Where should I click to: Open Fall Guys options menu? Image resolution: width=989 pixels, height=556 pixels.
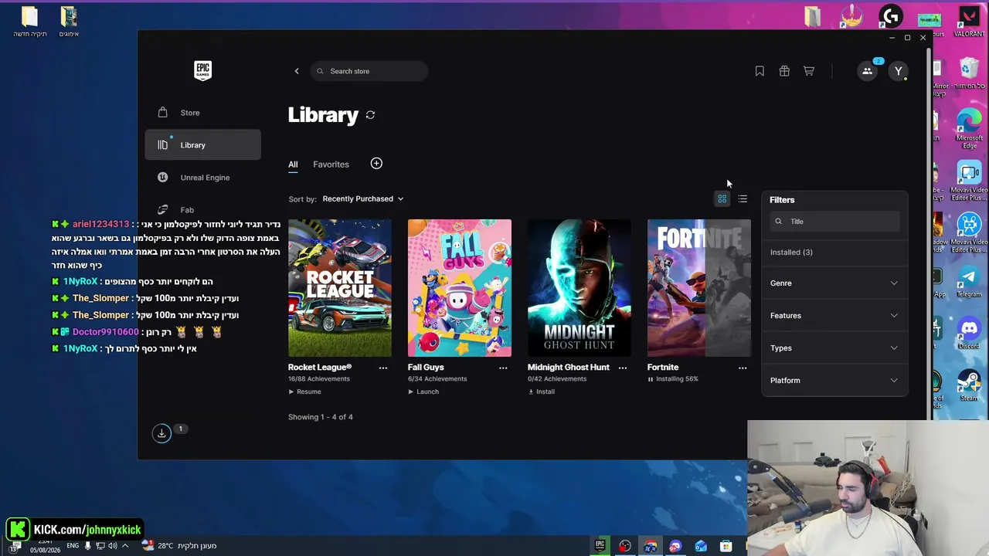[503, 368]
